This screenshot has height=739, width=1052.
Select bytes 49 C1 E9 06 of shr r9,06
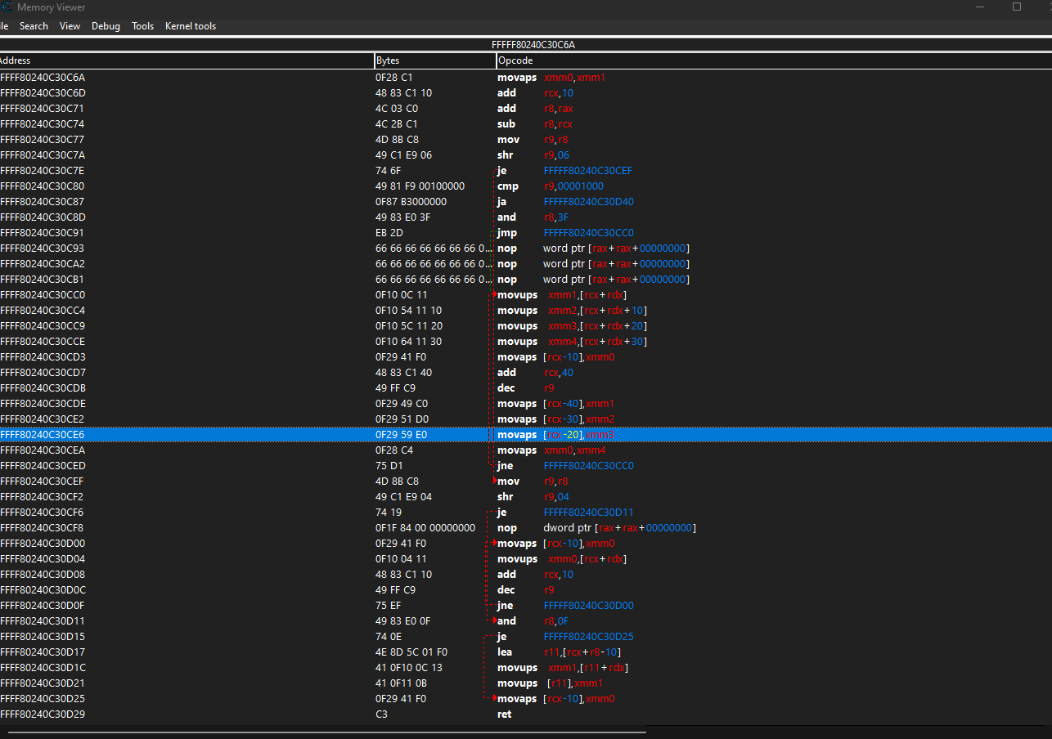[402, 155]
